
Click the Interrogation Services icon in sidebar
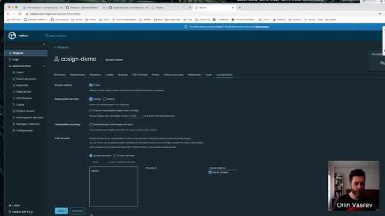pyautogui.click(x=14, y=118)
